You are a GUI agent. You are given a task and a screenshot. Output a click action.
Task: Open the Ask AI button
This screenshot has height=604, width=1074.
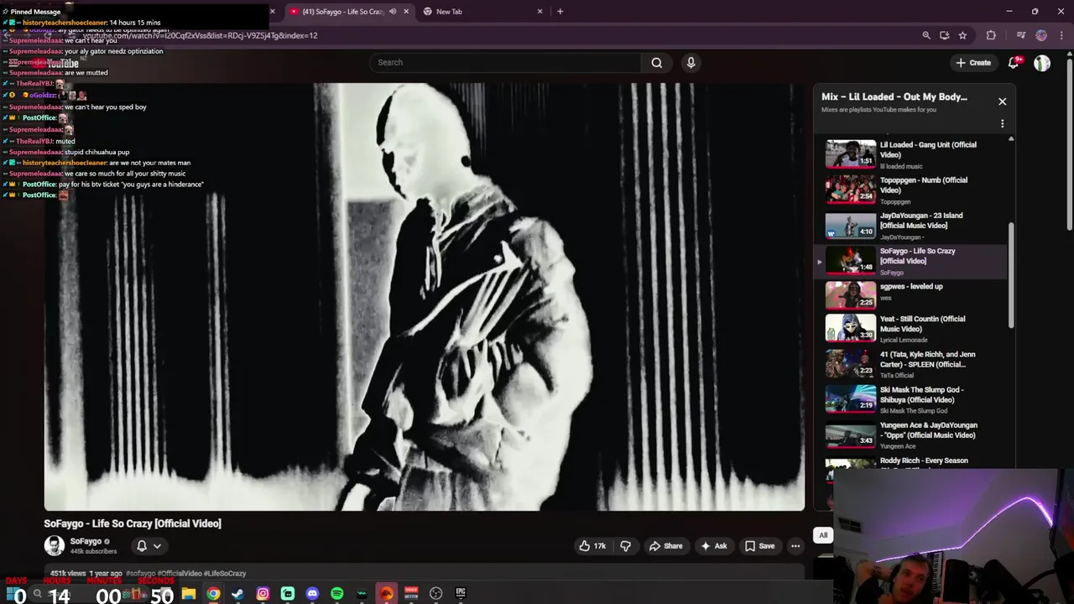pyautogui.click(x=713, y=546)
